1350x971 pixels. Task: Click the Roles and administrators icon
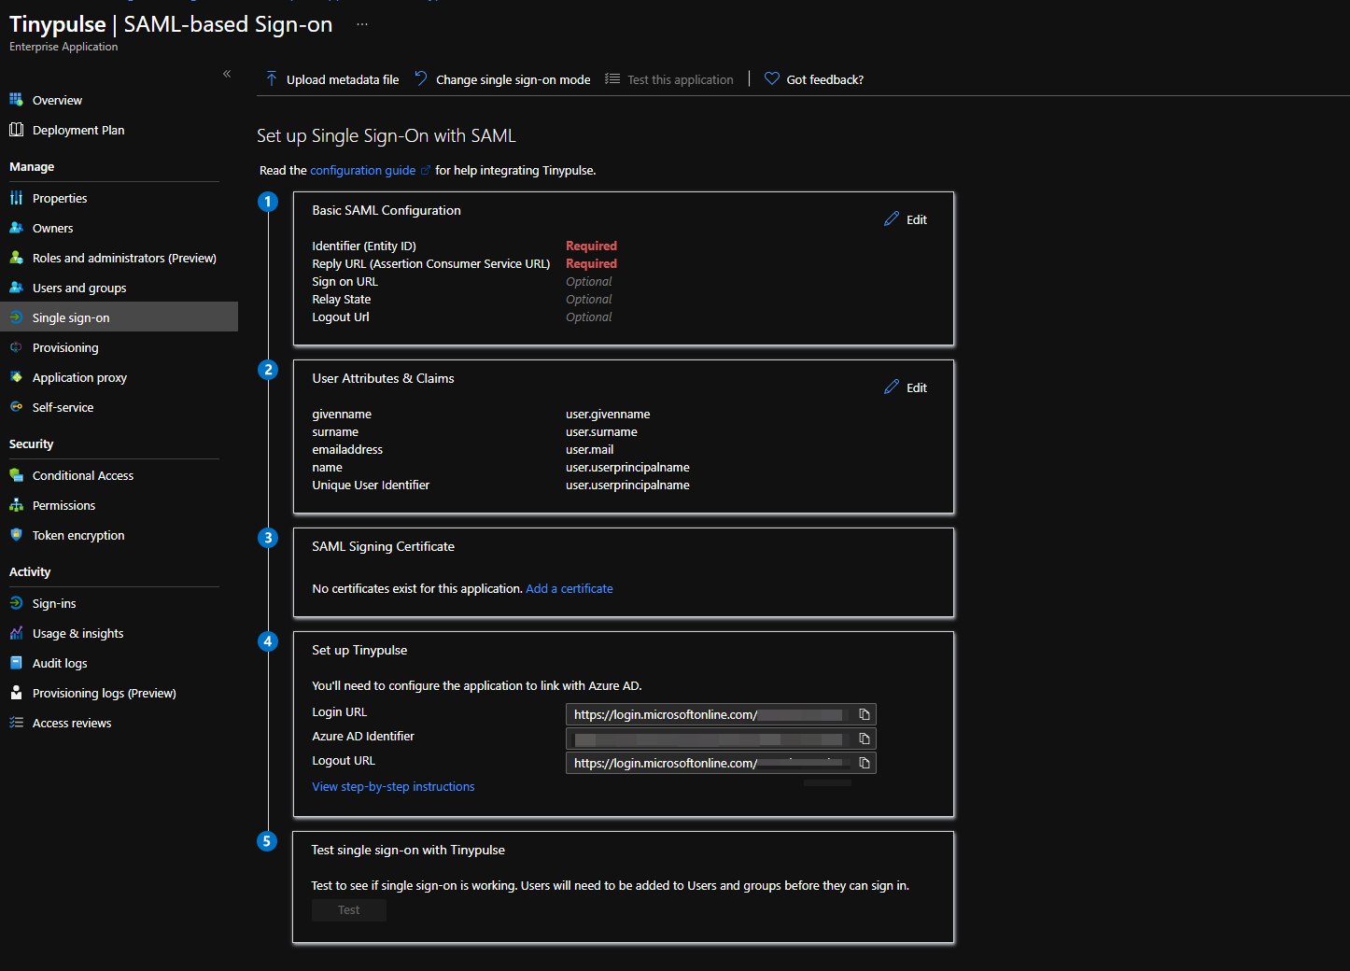point(16,257)
